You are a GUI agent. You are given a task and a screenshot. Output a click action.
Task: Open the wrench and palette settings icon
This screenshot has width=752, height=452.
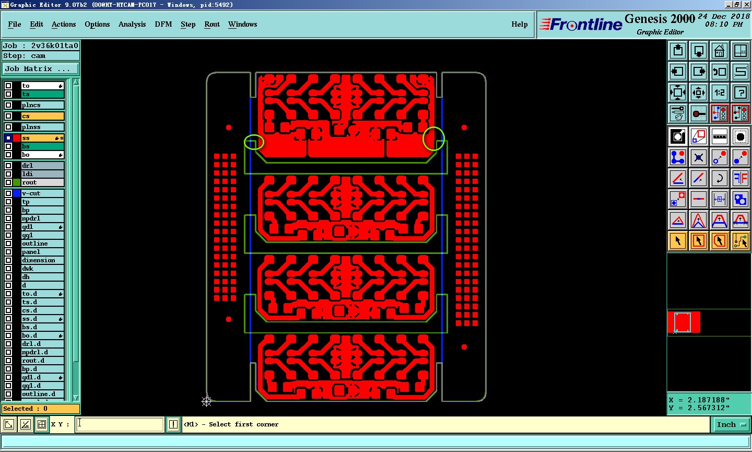678,113
